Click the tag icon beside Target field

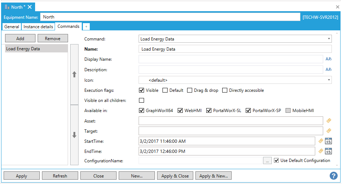pos(329,131)
